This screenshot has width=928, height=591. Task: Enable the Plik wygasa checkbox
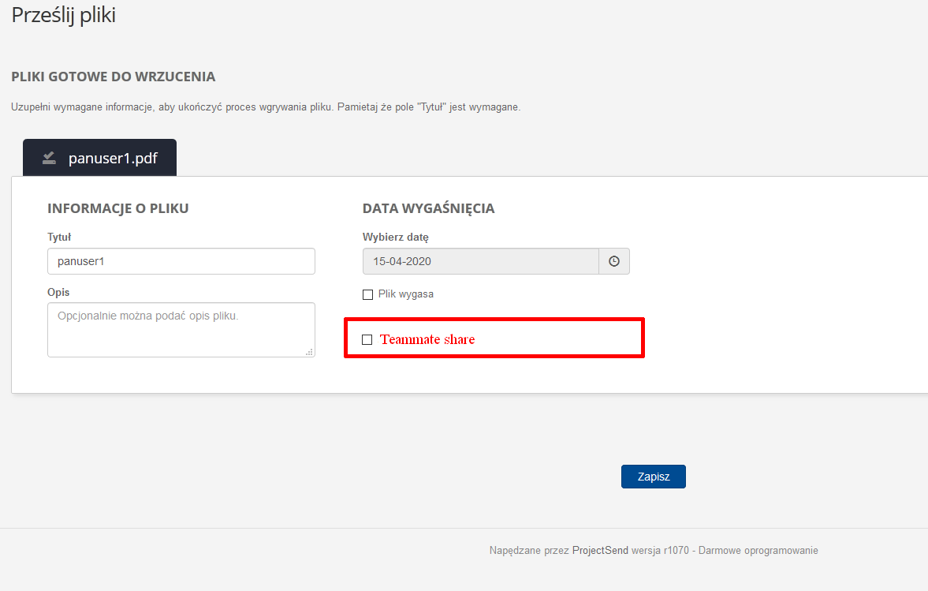pyautogui.click(x=367, y=294)
